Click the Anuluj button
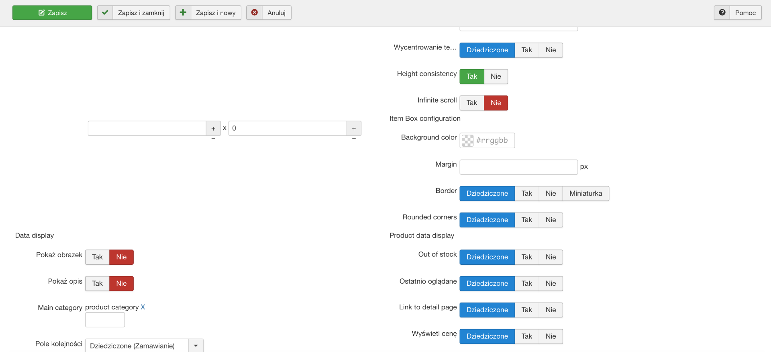The height and width of the screenshot is (352, 771). 276,13
